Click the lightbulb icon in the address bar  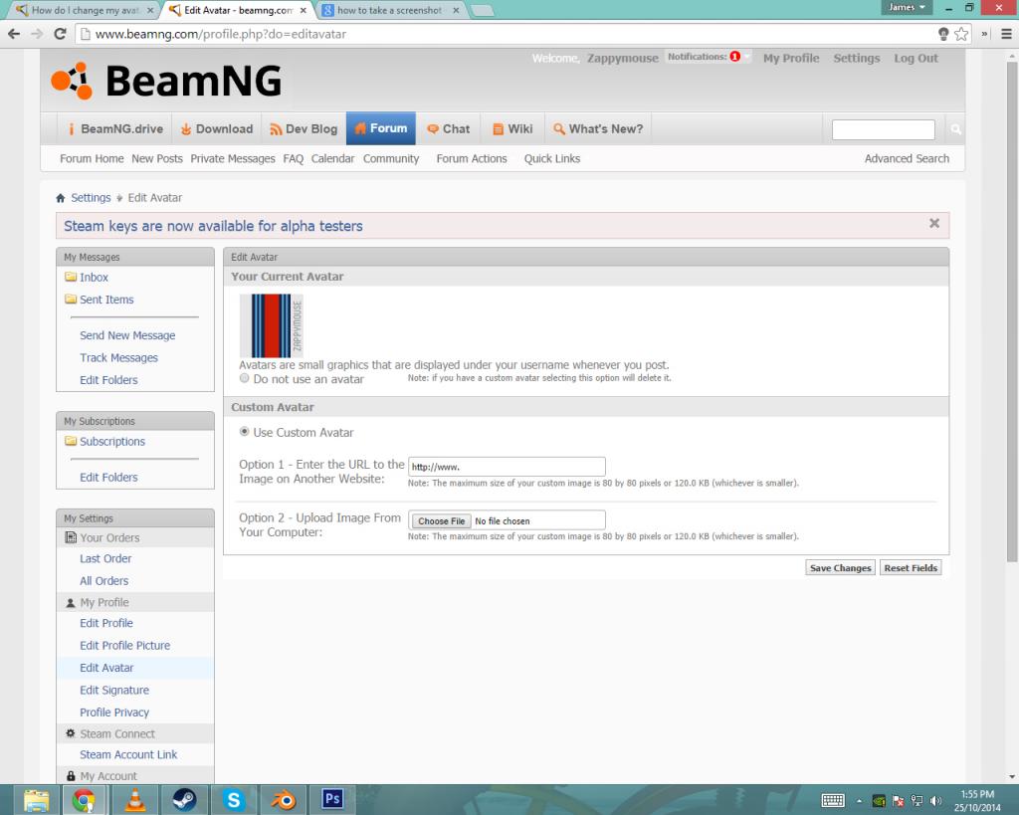pyautogui.click(x=943, y=34)
